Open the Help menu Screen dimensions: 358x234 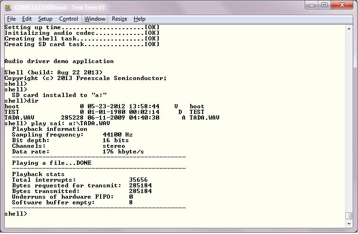click(x=139, y=19)
